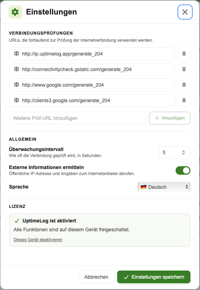200x290 pixels.
Task: Click 'Alle Funktionen sind auf diesem Gerät' text
Action: (72, 230)
